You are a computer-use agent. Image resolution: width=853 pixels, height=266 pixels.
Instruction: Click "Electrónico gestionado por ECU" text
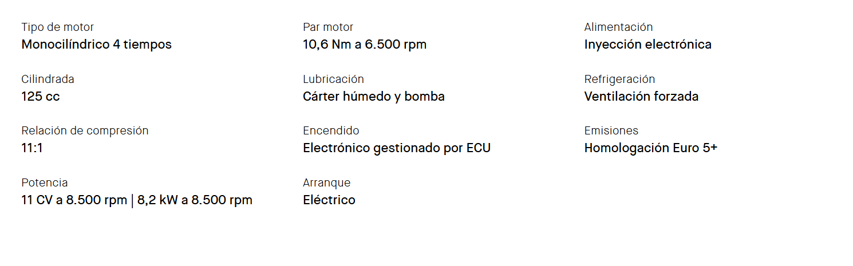point(396,148)
